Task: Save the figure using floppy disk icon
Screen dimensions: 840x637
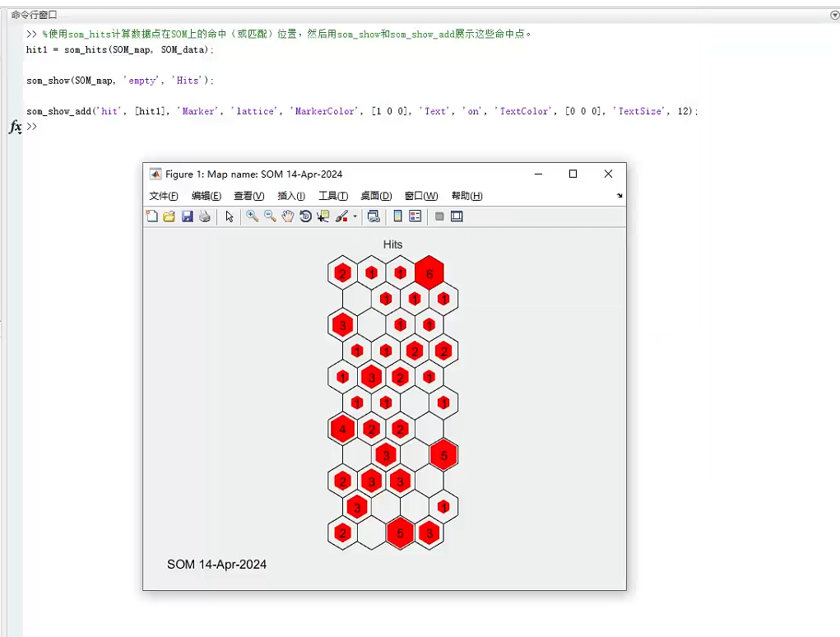Action: (187, 216)
